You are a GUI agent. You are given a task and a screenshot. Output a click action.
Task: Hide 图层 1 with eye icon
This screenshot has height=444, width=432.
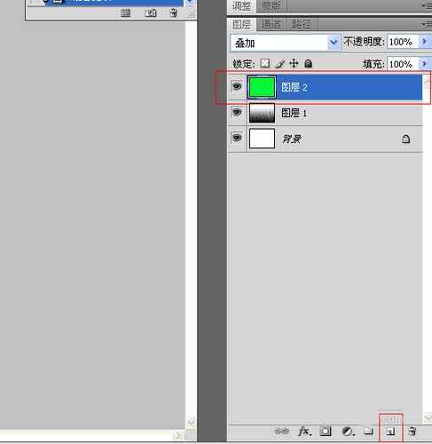click(x=237, y=112)
